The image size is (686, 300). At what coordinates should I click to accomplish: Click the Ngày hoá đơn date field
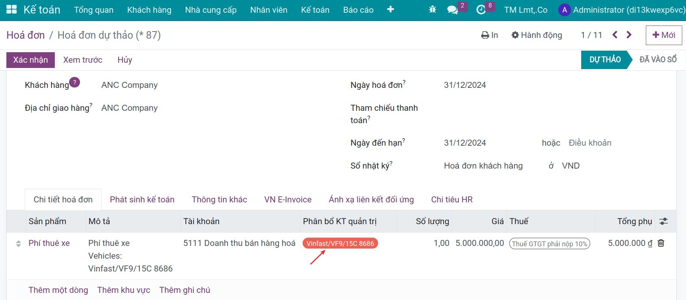(465, 85)
